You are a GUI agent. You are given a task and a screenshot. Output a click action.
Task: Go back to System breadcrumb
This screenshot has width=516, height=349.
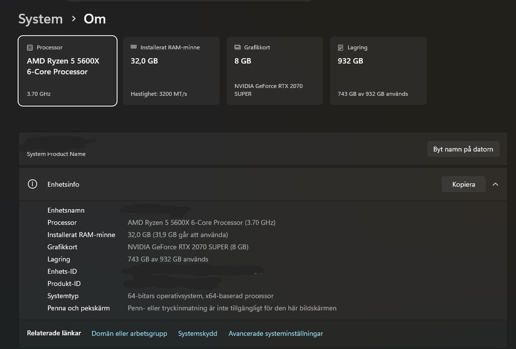[40, 19]
